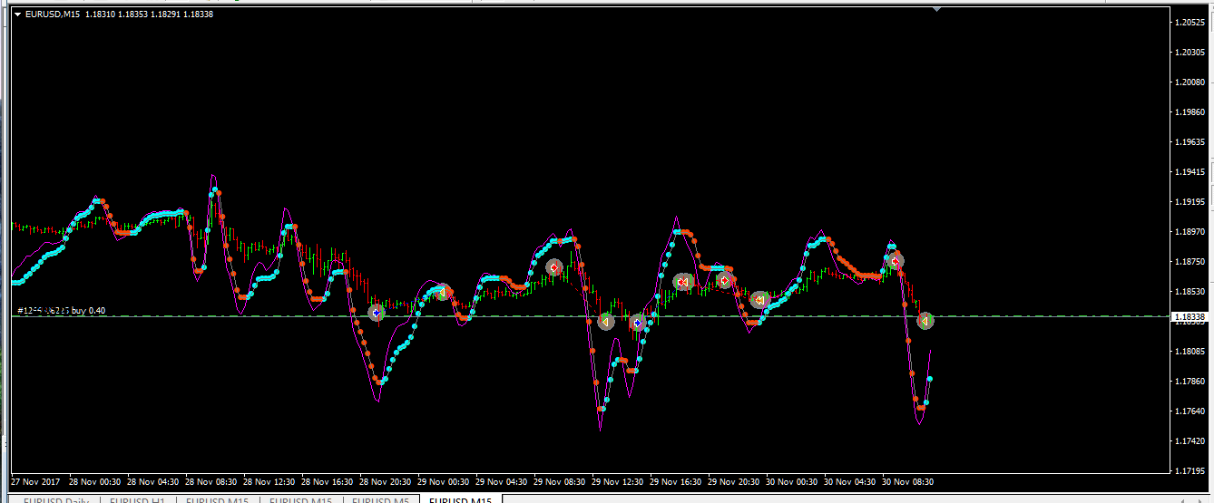Click the 27 Nov 2017 date label
Screen dimensions: 1214x503
point(34,482)
